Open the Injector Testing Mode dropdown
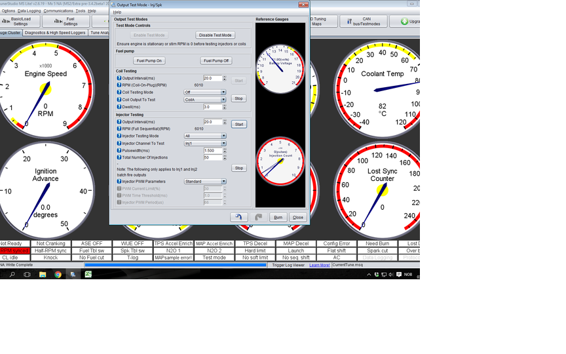The height and width of the screenshot is (354, 566). (205, 136)
